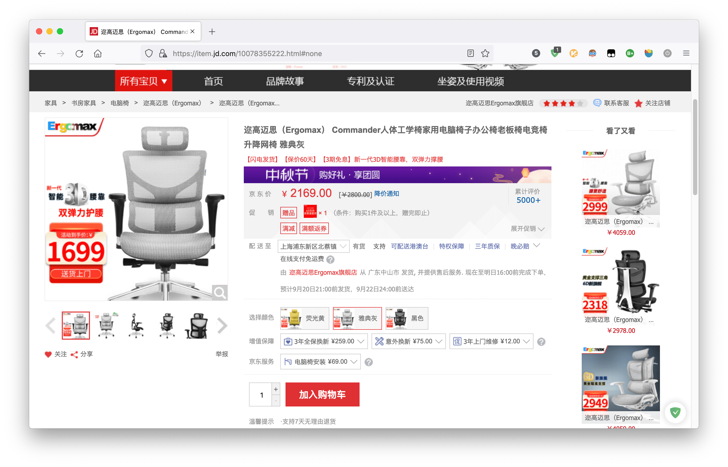Close the Ergomax Commander tab

click(192, 32)
